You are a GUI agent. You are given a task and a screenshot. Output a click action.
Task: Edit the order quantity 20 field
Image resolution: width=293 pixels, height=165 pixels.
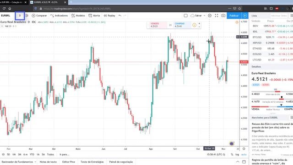pyautogui.click(x=170, y=25)
